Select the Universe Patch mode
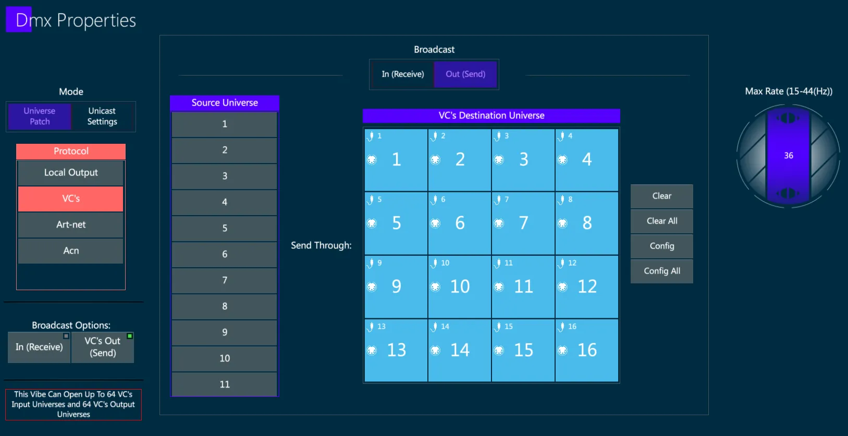This screenshot has height=436, width=848. coord(40,116)
